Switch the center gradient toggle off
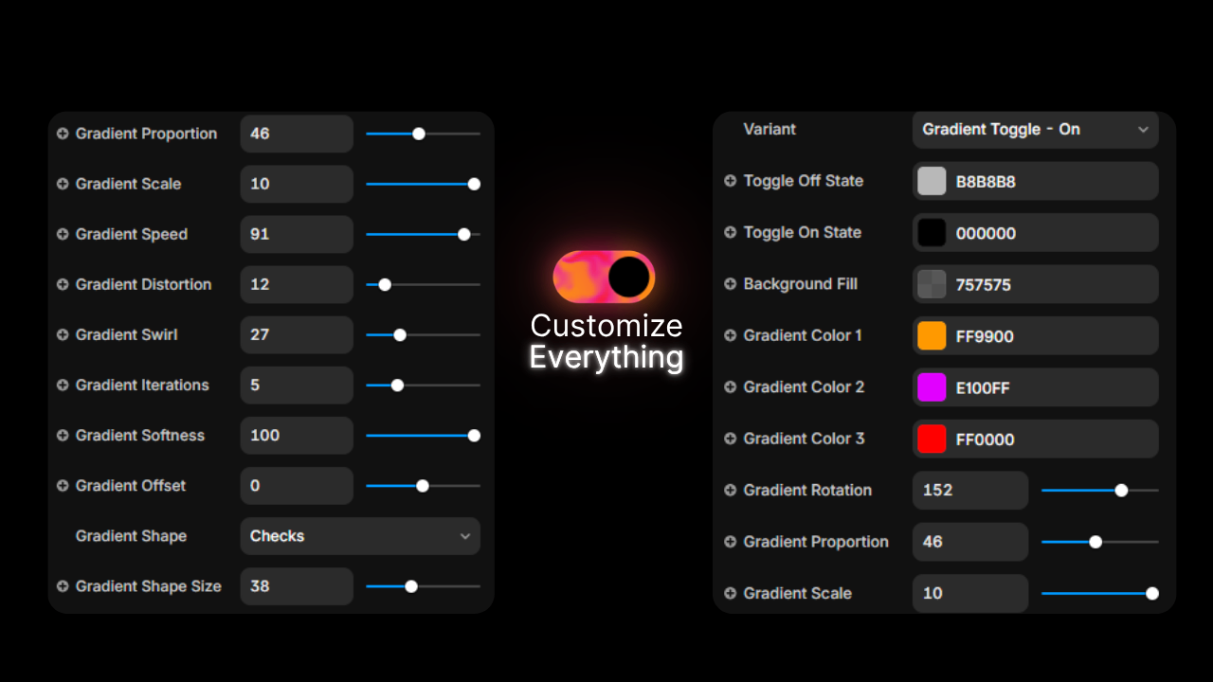Viewport: 1213px width, 682px height. (x=605, y=277)
